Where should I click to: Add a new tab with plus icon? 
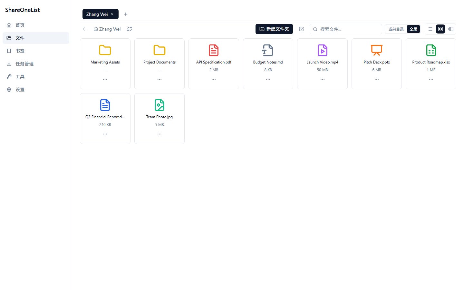click(126, 14)
